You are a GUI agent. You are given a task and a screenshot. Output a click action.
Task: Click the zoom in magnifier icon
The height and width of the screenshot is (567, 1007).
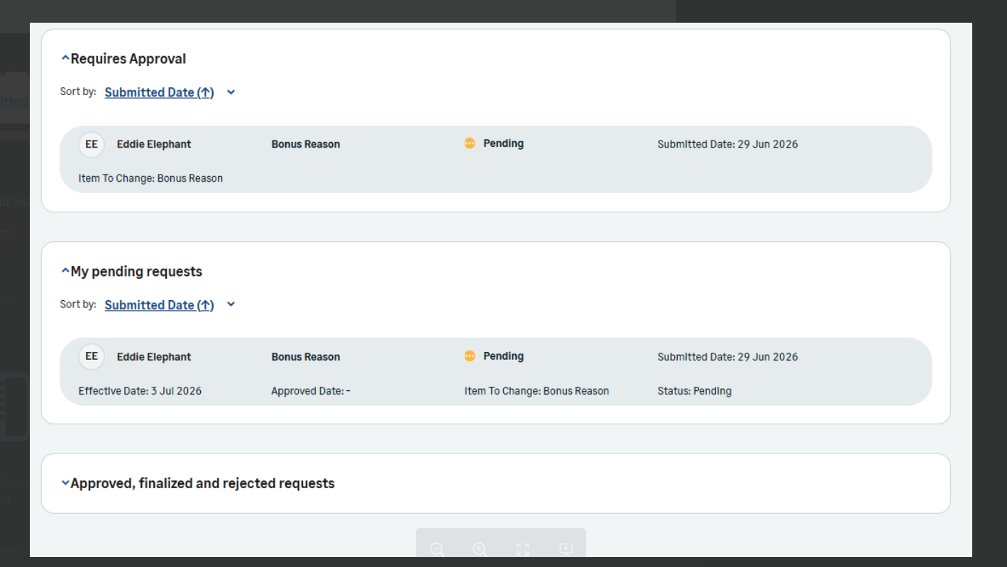pos(480,549)
